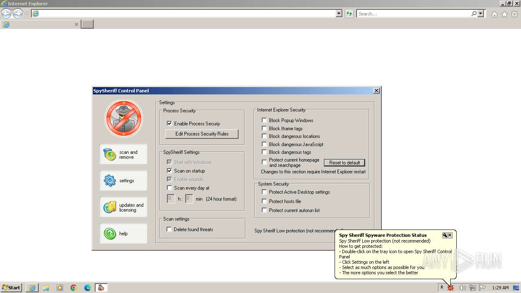This screenshot has height=293, width=521.
Task: Expand the search provider dropdown
Action: coord(481,14)
